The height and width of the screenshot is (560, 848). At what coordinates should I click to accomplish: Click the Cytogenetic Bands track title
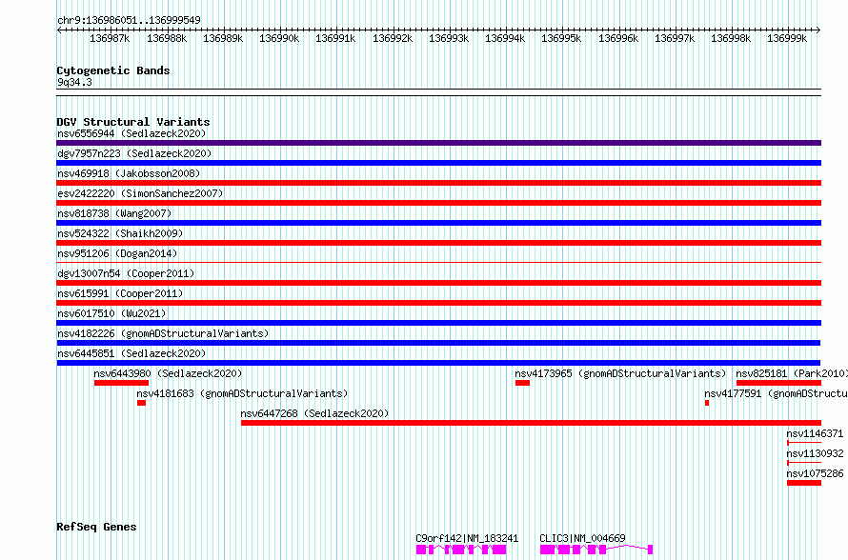pos(113,70)
